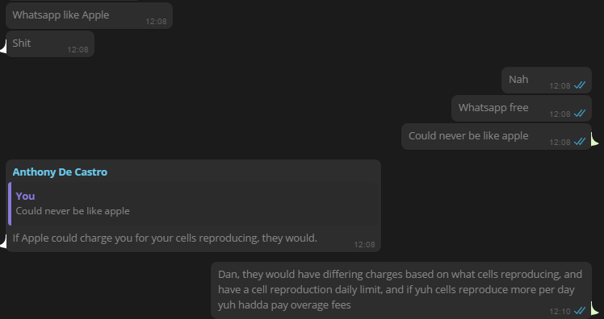604x319 pixels.
Task: Click the "Whatsapp free" message text
Action: click(493, 108)
